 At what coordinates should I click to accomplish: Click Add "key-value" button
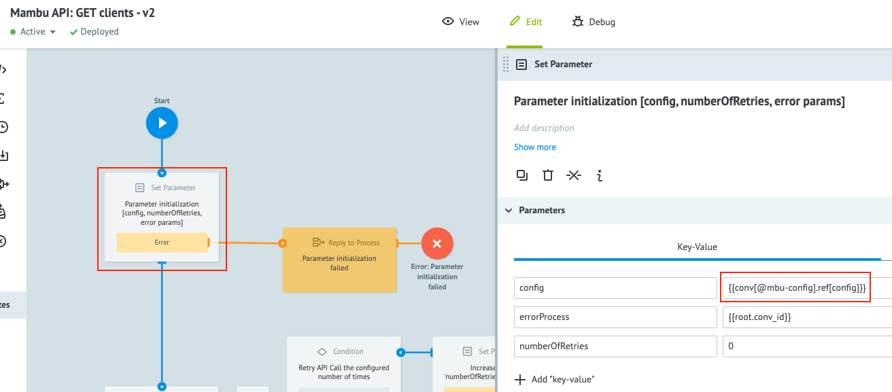point(555,379)
